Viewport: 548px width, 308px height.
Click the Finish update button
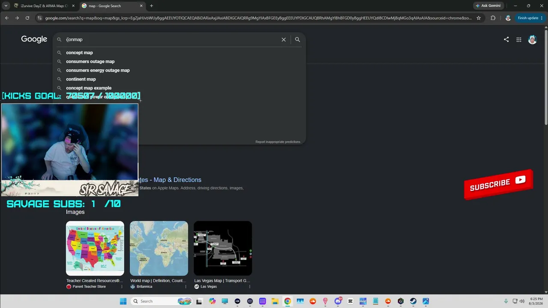(x=530, y=18)
